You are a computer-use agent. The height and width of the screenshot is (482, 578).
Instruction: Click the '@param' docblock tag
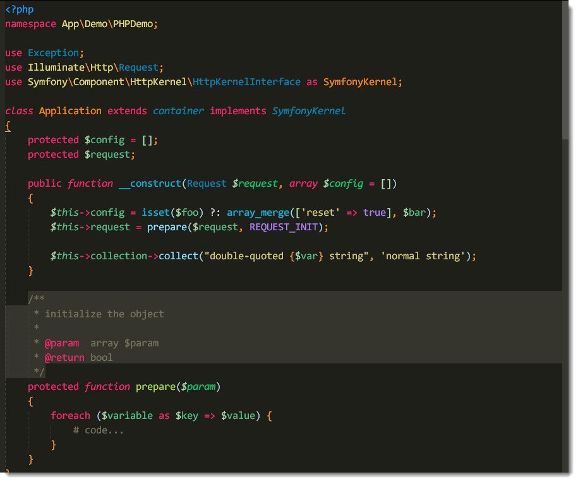click(x=62, y=343)
